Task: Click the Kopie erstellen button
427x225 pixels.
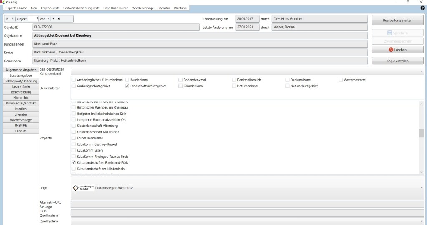Action: (397, 61)
